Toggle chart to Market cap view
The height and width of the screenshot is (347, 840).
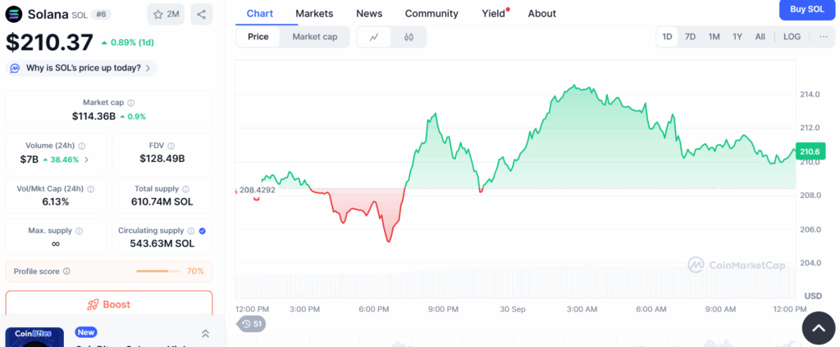tap(314, 37)
